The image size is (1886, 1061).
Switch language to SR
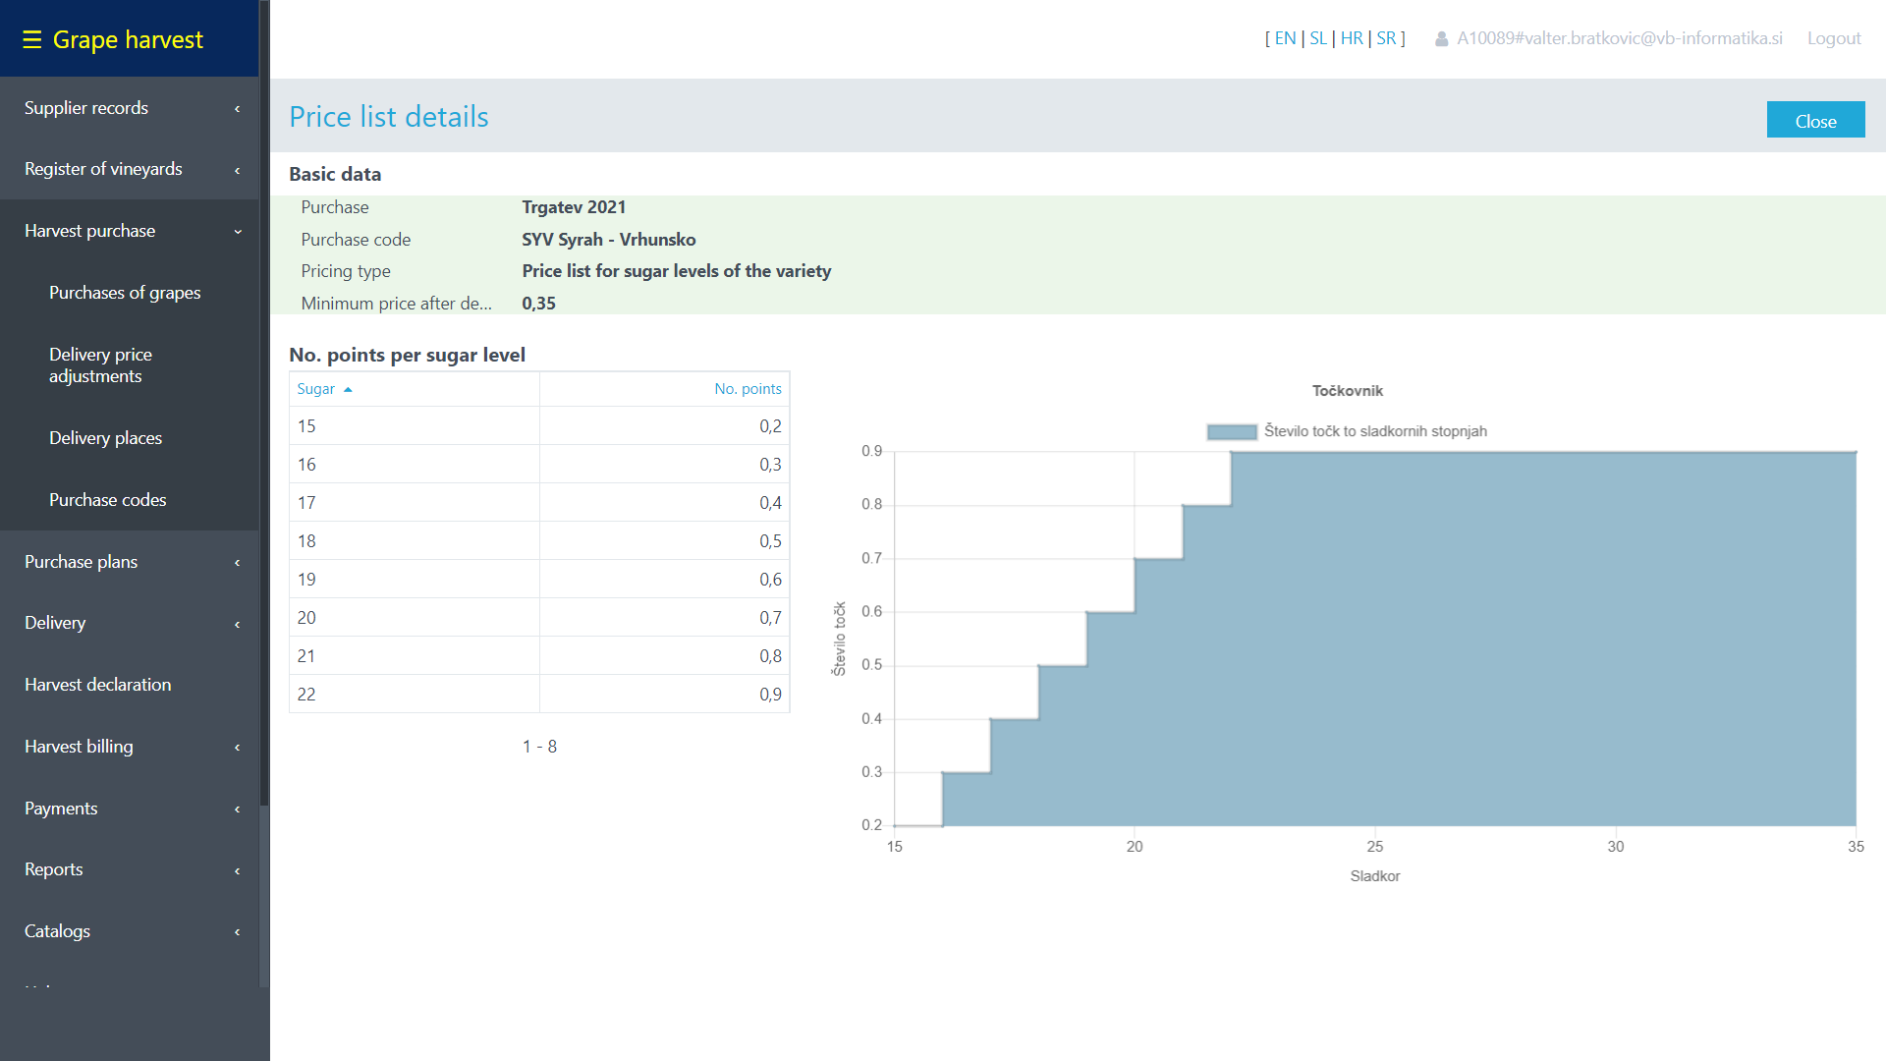point(1386,38)
